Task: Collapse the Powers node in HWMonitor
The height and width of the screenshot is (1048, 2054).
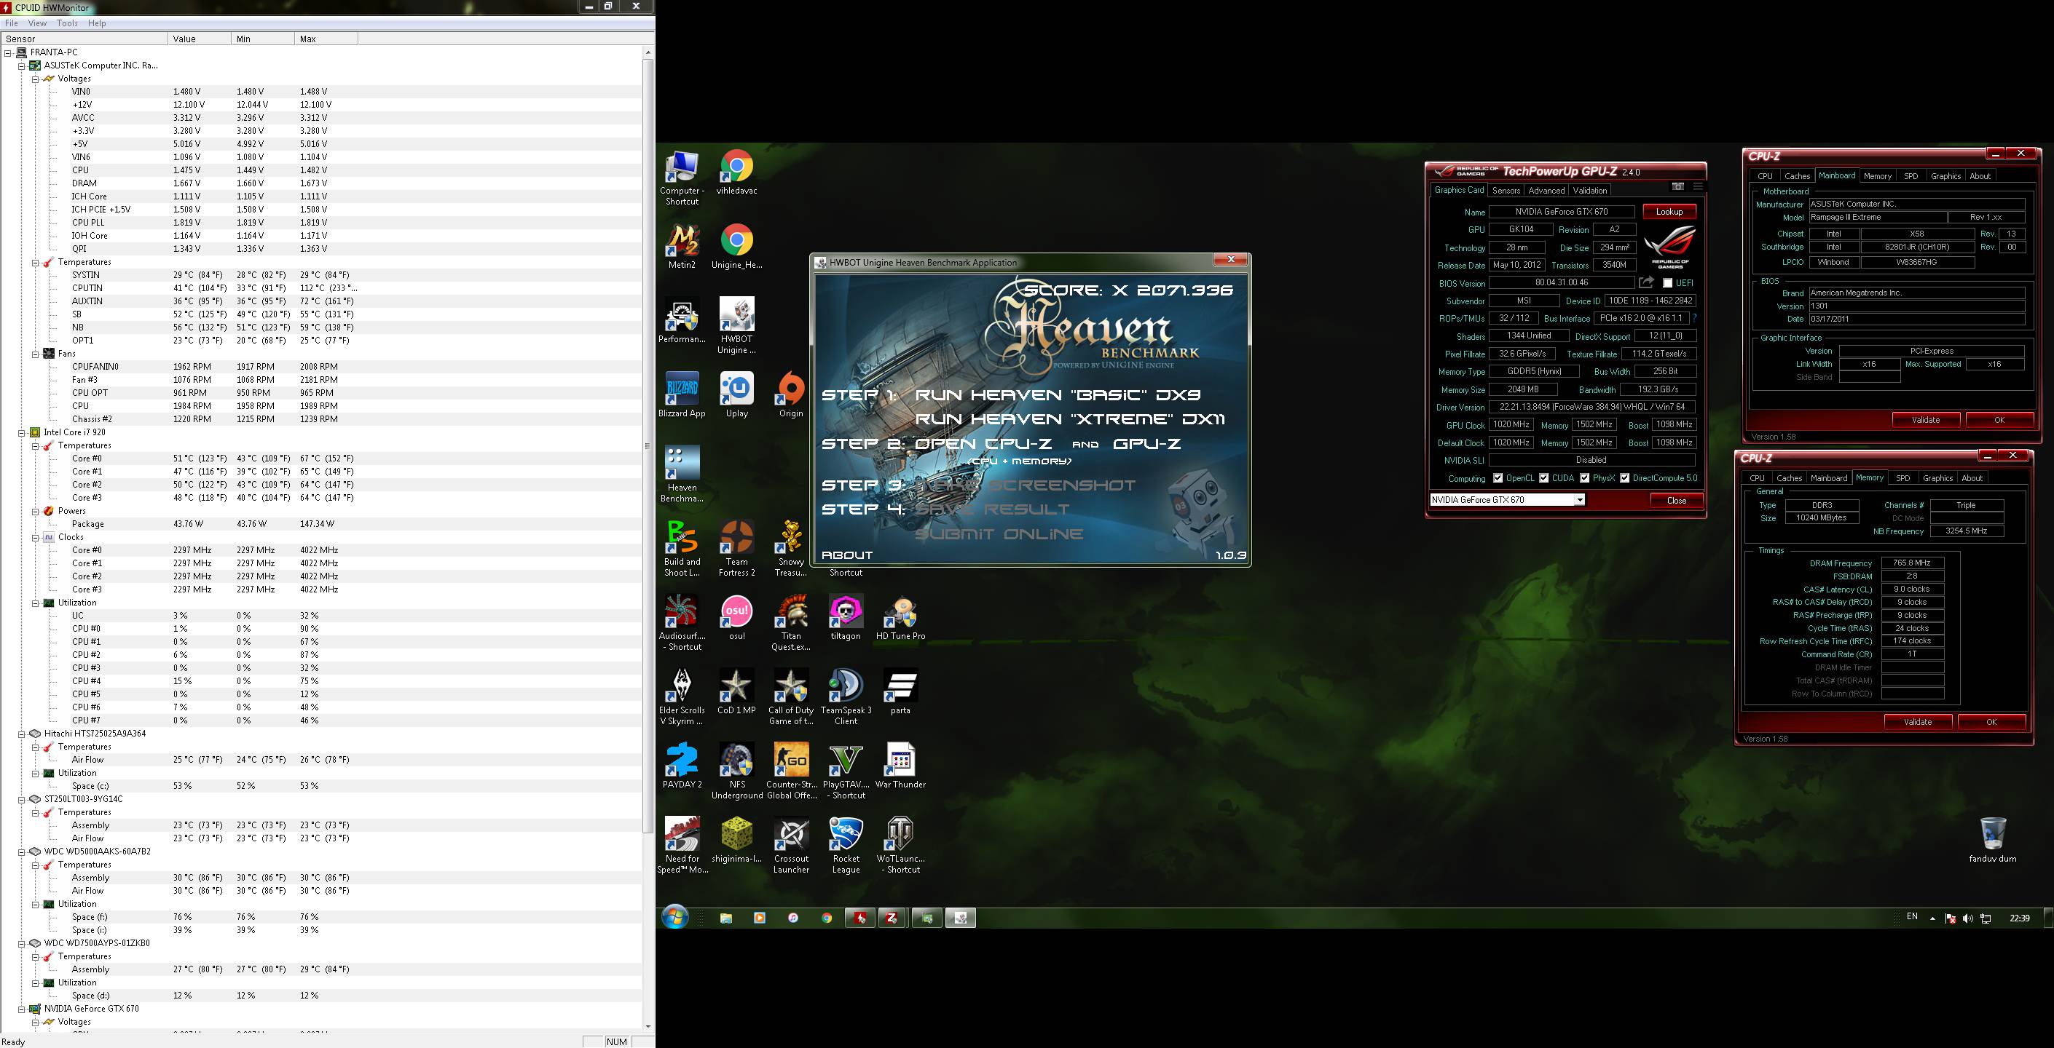Action: [35, 512]
